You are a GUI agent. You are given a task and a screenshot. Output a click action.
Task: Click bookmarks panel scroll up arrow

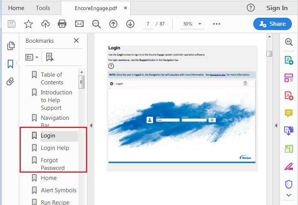[82, 72]
